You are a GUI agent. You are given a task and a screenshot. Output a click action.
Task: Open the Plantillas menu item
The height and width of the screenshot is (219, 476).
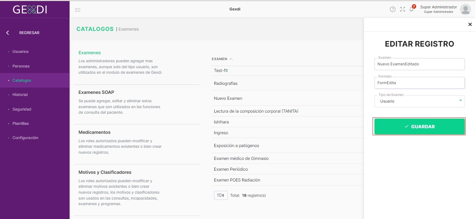pos(21,123)
